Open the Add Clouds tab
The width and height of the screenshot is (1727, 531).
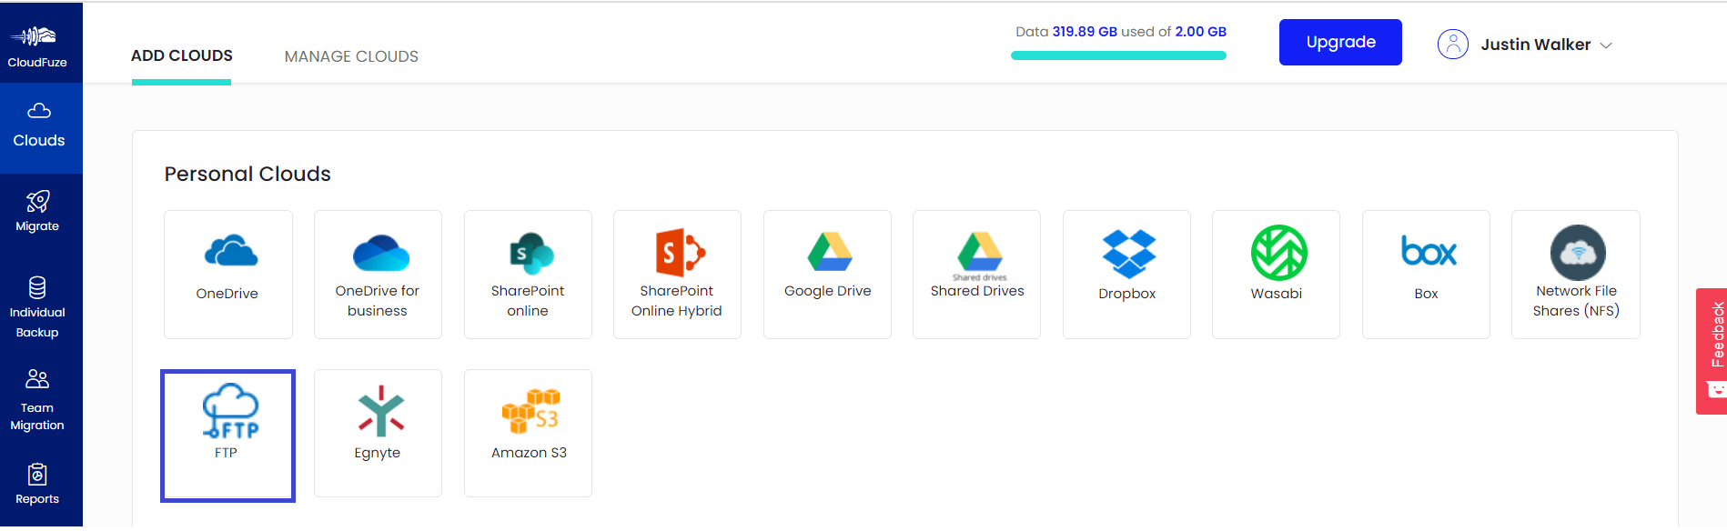point(182,55)
